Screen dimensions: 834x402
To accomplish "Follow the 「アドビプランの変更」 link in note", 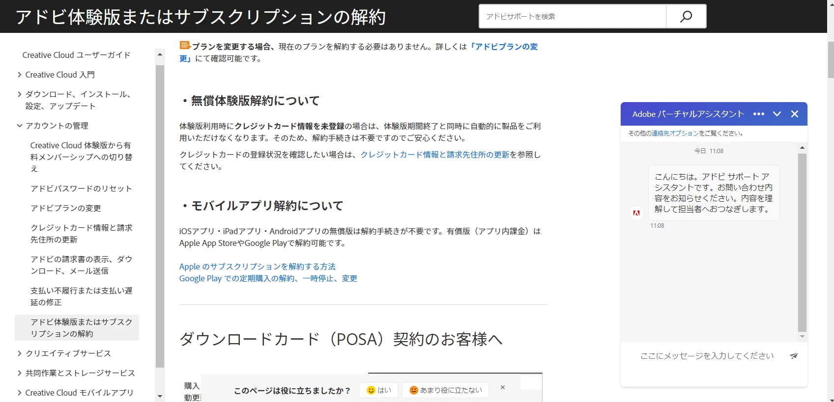I will (x=503, y=47).
